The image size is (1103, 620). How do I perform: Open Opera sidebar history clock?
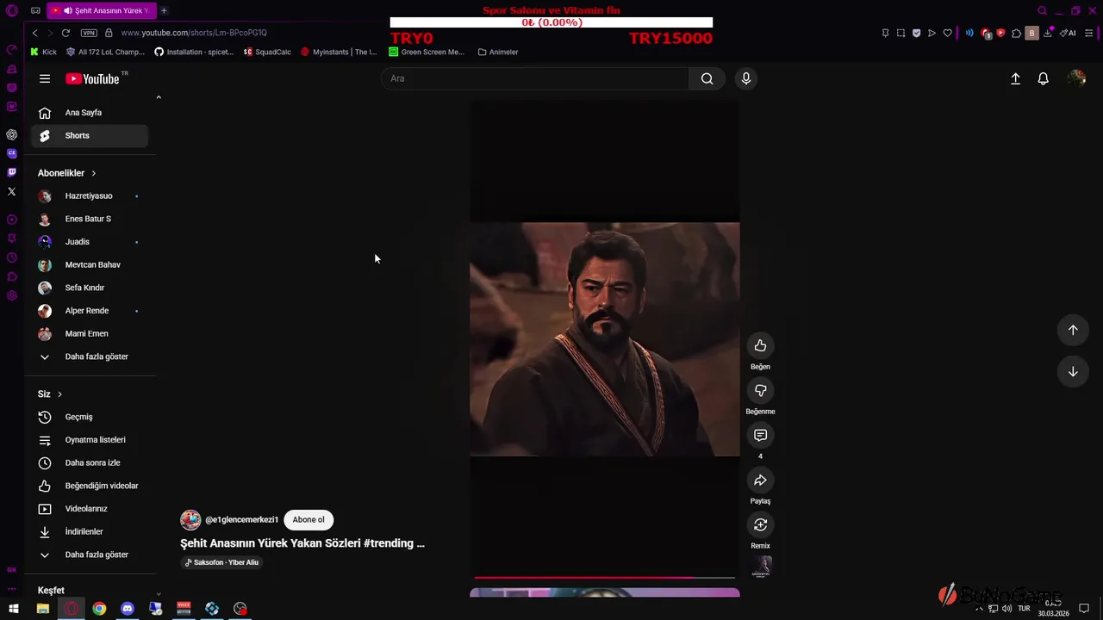click(11, 257)
